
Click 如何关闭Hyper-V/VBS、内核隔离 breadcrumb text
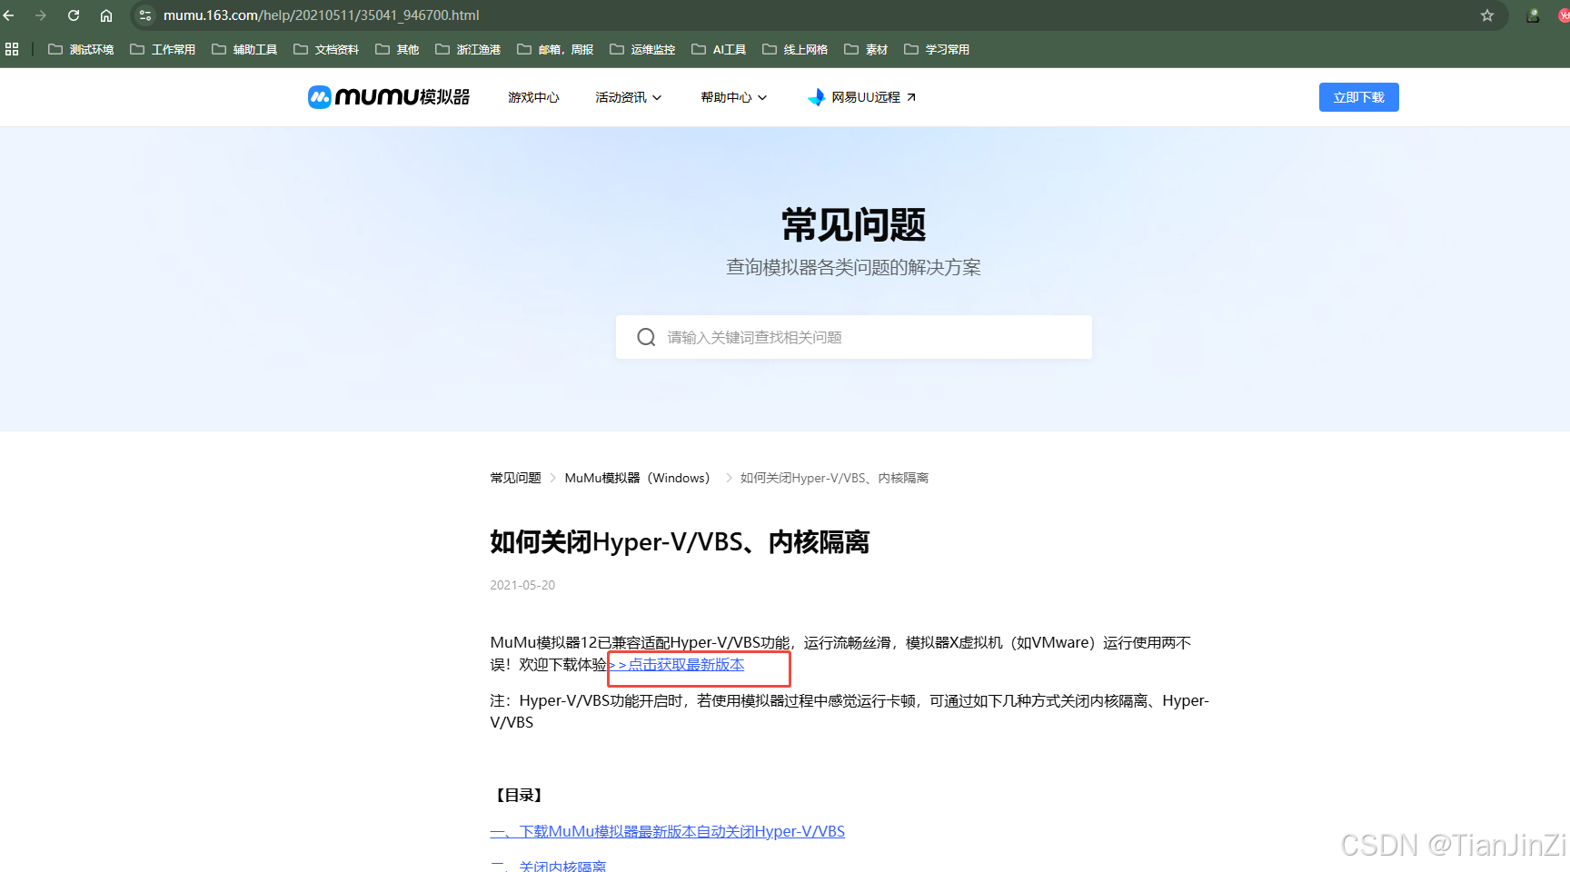[x=834, y=478]
